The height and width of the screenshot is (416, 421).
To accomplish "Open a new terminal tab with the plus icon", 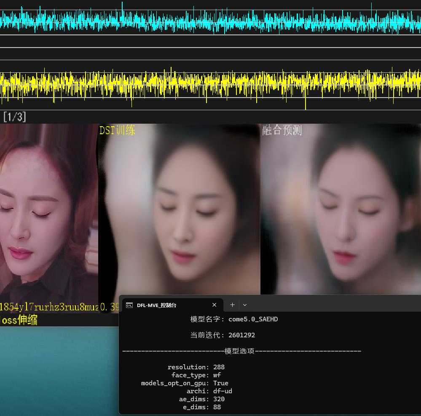I will (x=232, y=305).
